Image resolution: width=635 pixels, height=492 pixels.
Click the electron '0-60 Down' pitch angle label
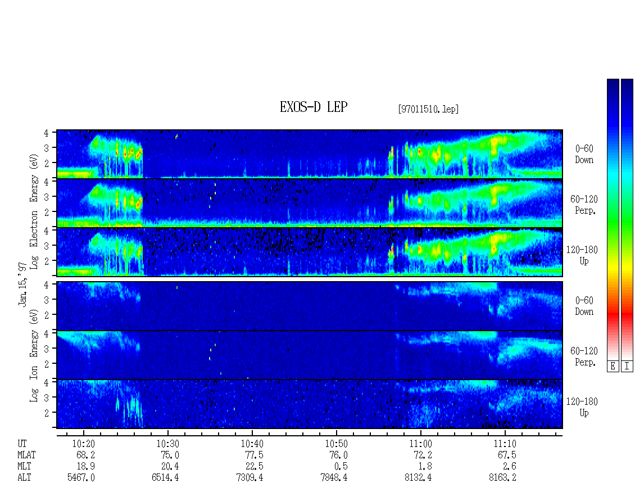pos(584,155)
